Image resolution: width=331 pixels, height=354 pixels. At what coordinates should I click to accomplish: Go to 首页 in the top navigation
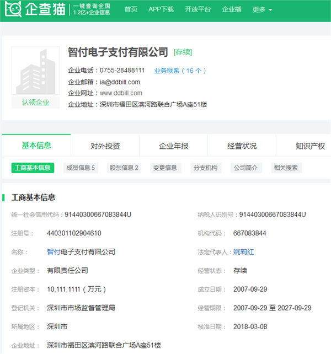[131, 9]
